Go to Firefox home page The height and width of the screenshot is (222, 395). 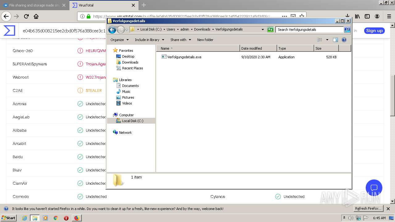pos(36,16)
